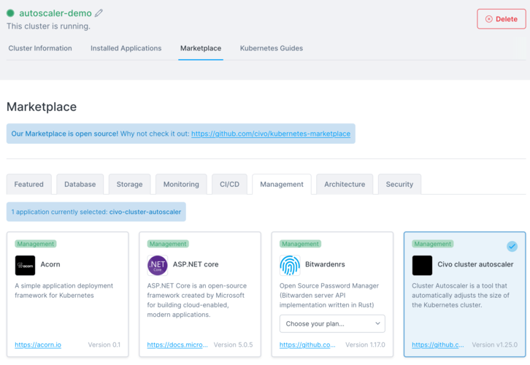Select the Acorn application card
The width and height of the screenshot is (530, 365).
[x=67, y=307]
